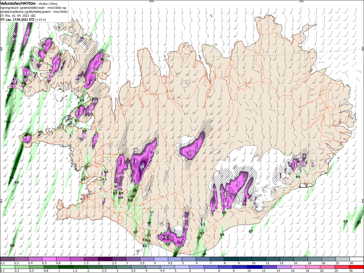Screen dimensions: 364x273
Task: Pick top legend swatch between 3 and 3.5
Action: [x=133, y=259]
